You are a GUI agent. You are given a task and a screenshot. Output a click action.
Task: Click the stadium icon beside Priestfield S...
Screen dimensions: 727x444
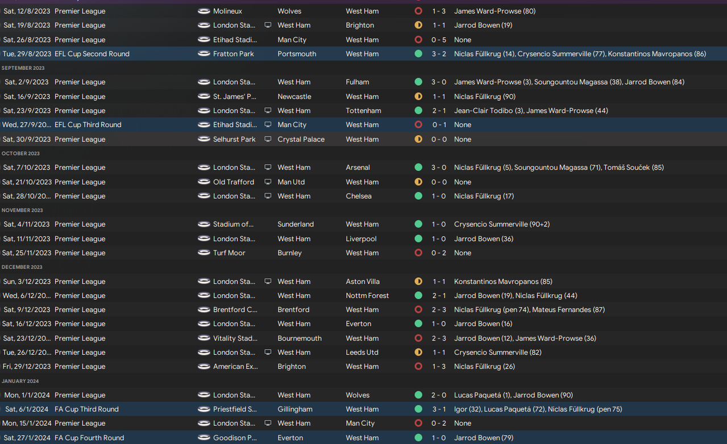(x=203, y=409)
